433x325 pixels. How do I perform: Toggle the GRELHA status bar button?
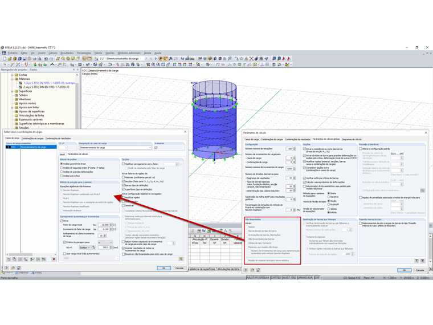[264, 278]
